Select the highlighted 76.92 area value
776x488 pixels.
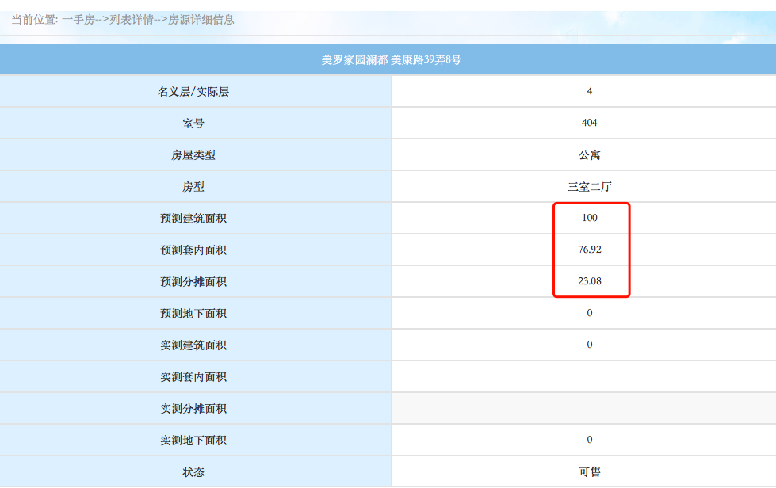click(589, 250)
